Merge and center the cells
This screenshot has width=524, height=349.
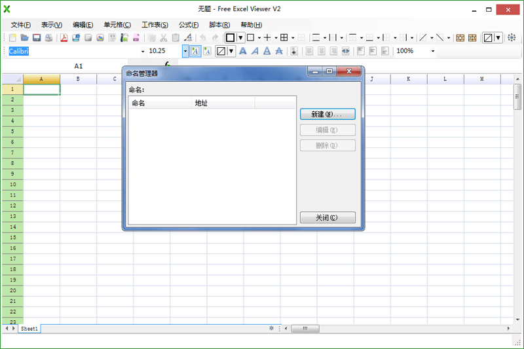[346, 51]
